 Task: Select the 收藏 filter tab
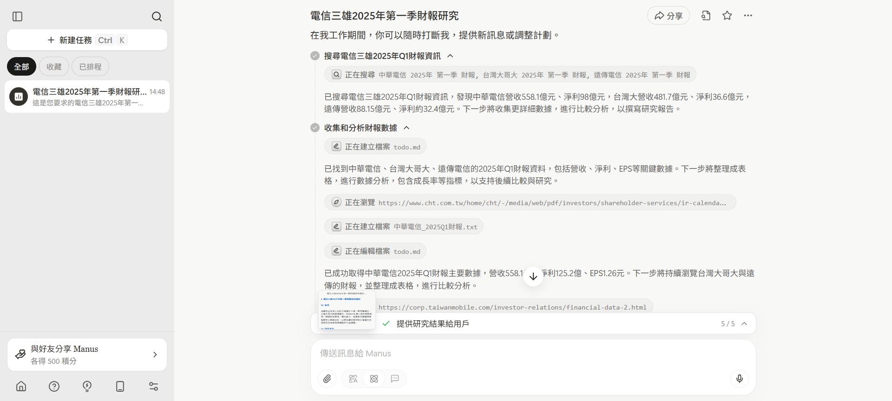tap(54, 67)
